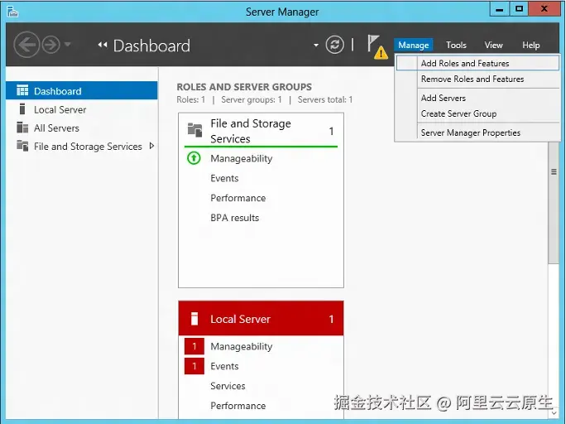Click the forward navigation arrow
The width and height of the screenshot is (566, 424).
(51, 46)
